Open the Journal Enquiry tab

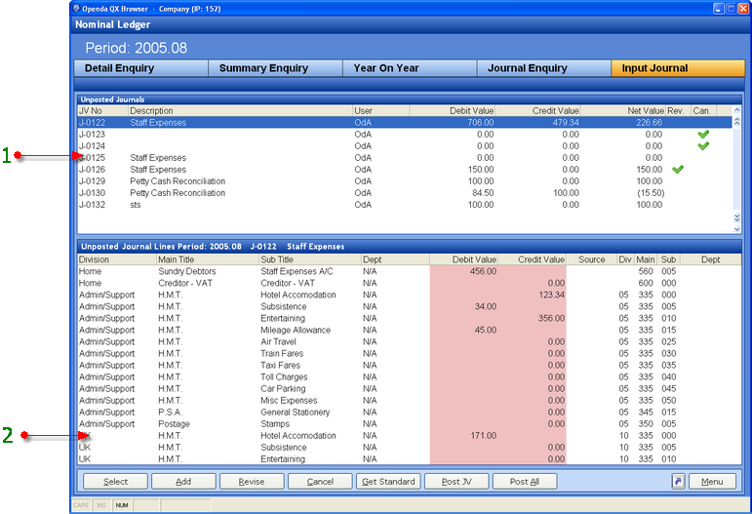tap(544, 68)
